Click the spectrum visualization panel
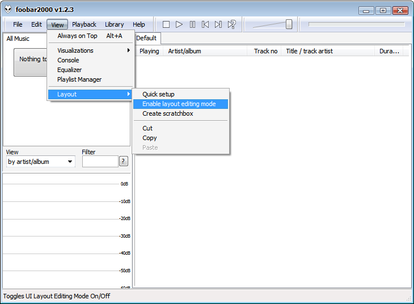 click(66, 231)
